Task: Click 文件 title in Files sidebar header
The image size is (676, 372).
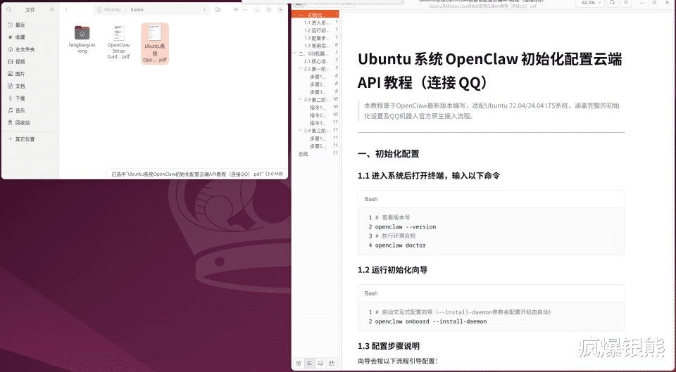Action: pos(30,9)
